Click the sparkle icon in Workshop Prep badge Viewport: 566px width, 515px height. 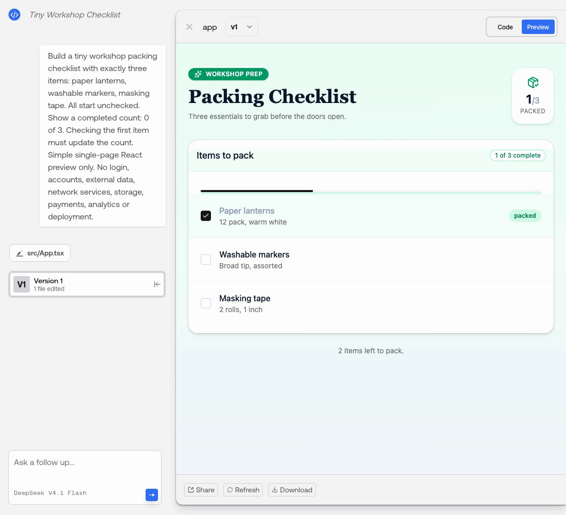(x=198, y=74)
